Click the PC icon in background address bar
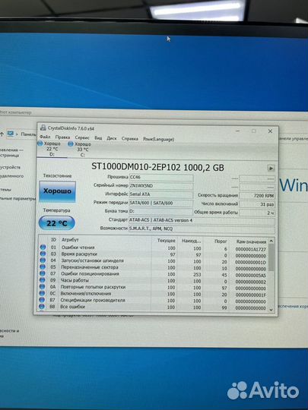Viewport: 308px width, 410px height. tap(10, 134)
